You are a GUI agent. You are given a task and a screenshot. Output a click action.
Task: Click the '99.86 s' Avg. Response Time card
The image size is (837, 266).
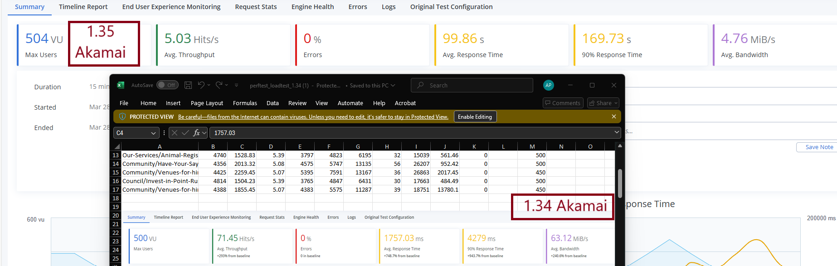pos(501,45)
